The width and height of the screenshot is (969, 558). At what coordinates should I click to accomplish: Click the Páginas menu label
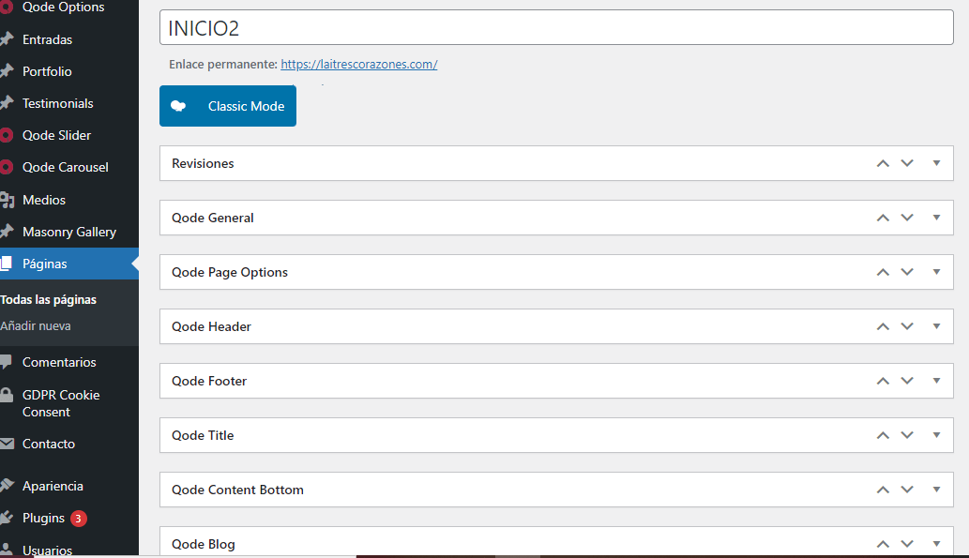click(44, 264)
